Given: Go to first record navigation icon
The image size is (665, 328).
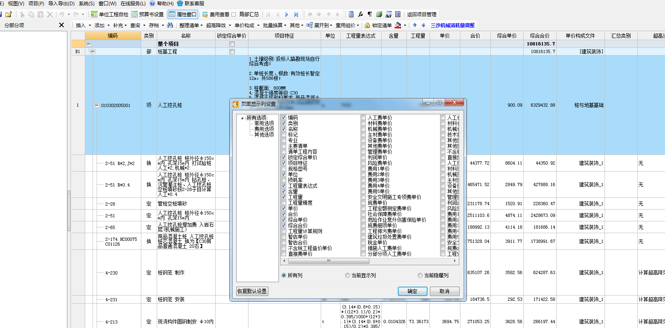Looking at the screenshot, I should 268,14.
